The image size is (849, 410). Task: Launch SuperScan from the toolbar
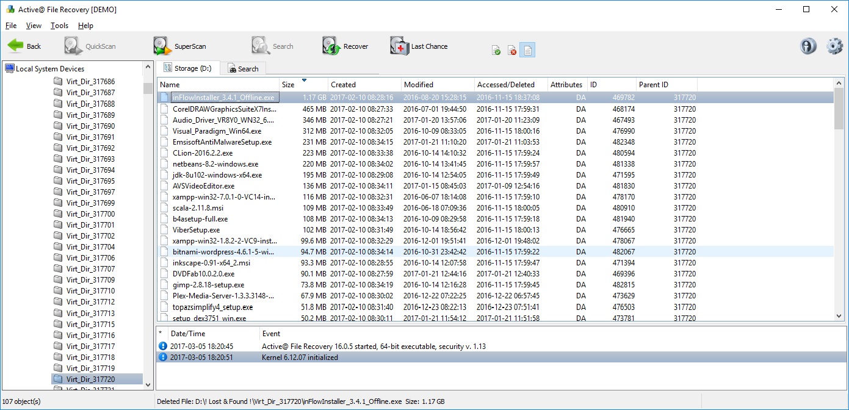click(x=161, y=45)
